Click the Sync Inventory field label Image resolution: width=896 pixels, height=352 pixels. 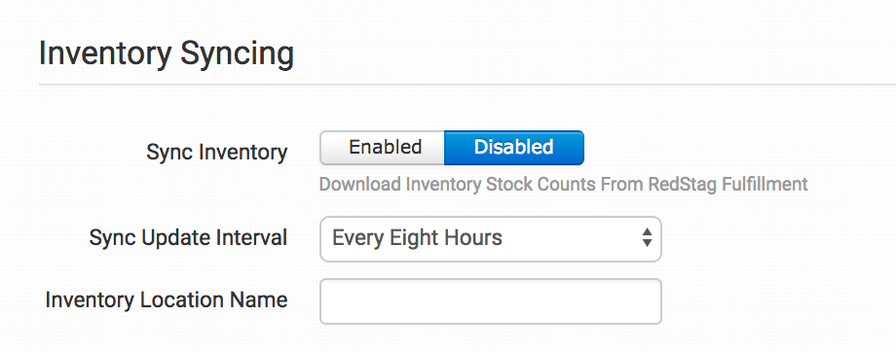(x=216, y=153)
